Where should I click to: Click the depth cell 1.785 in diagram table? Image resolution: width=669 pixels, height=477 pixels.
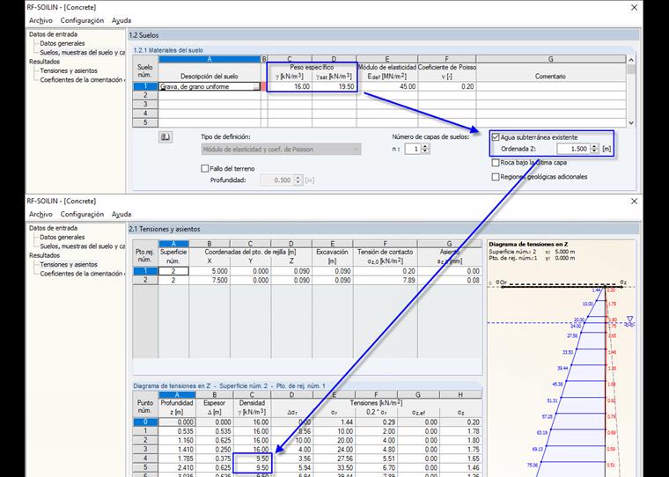177,459
